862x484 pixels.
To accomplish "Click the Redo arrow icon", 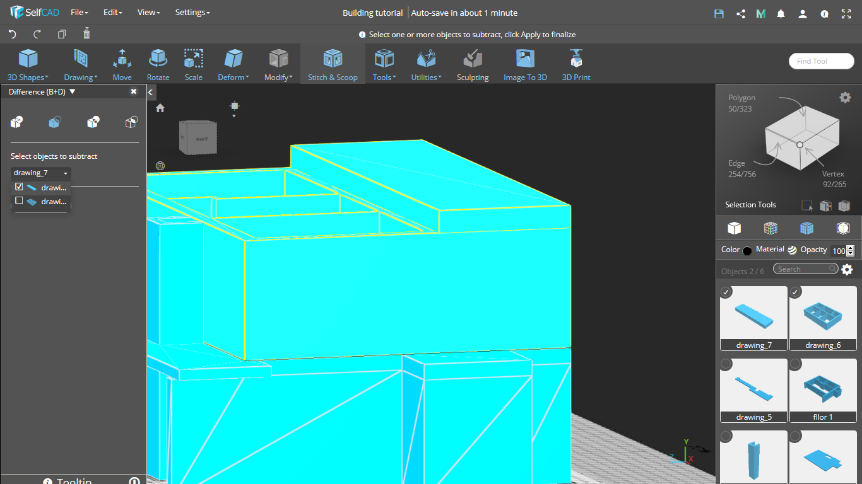I will coord(37,34).
